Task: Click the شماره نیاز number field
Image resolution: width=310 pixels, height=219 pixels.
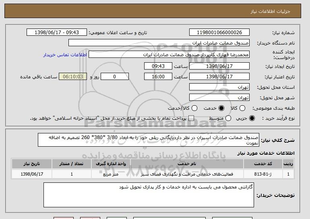Action: [x=219, y=33]
